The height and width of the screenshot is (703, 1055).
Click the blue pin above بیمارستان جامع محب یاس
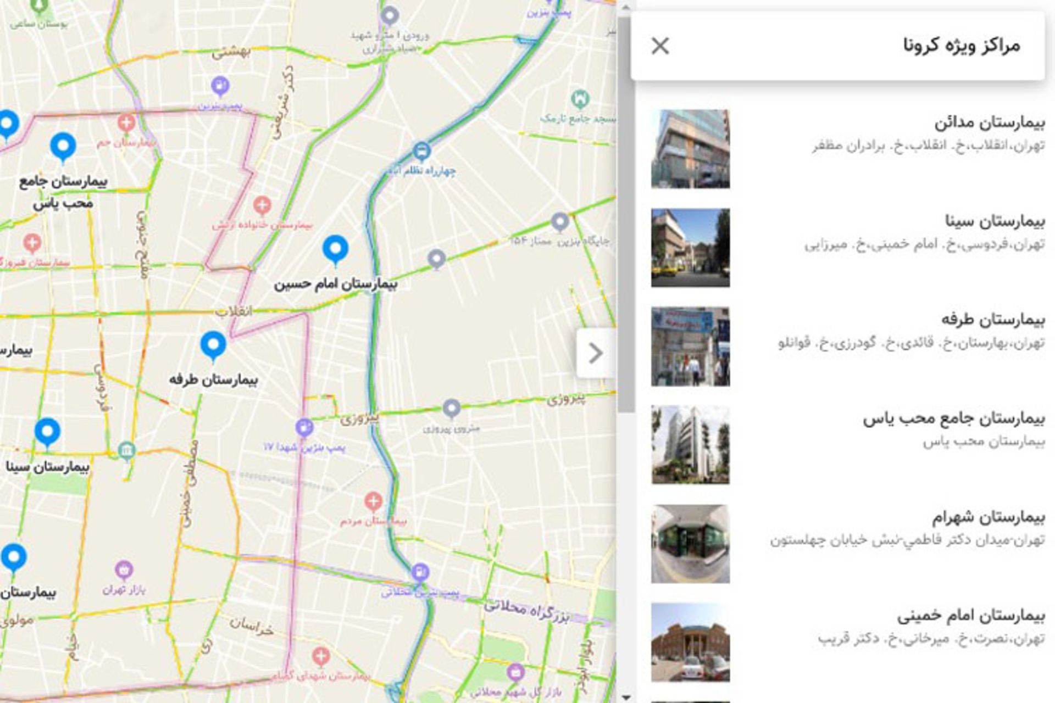pos(63,147)
